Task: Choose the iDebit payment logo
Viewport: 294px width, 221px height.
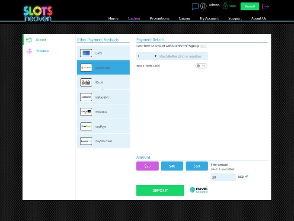Action: coord(86,83)
